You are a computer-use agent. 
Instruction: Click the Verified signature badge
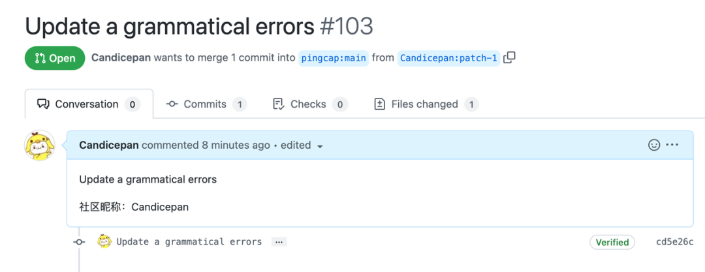pyautogui.click(x=612, y=242)
